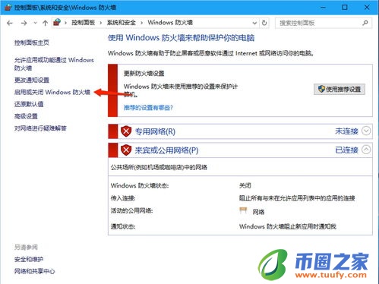Image resolution: width=379 pixels, height=284 pixels.
Task: Close the firewall window
Action: click(367, 8)
